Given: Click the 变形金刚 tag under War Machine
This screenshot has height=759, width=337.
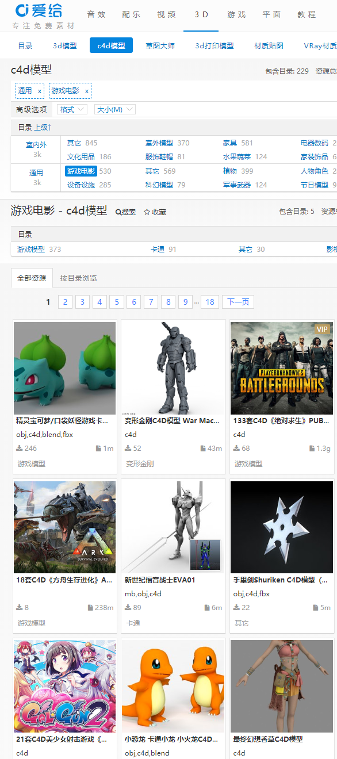Looking at the screenshot, I should [x=140, y=464].
